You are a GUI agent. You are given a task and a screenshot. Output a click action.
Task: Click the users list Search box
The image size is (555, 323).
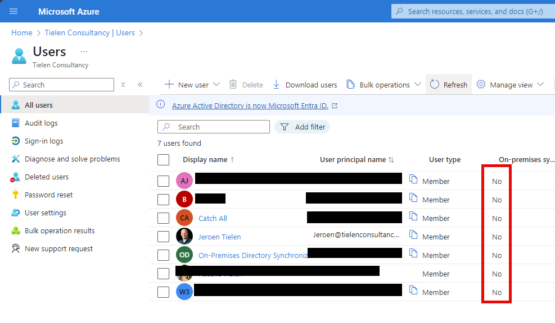click(214, 127)
